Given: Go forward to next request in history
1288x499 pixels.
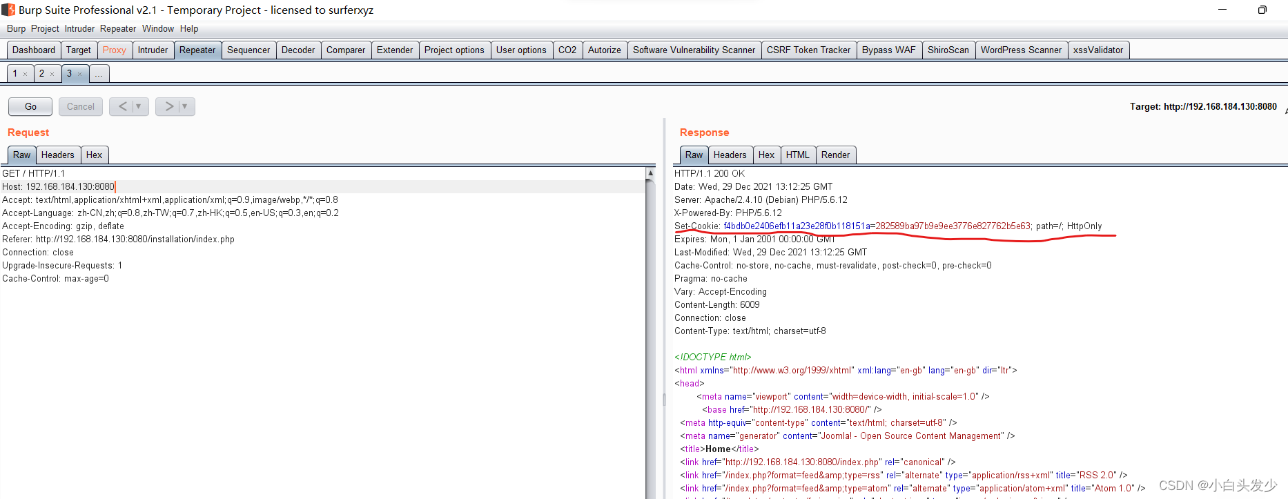Looking at the screenshot, I should [x=169, y=106].
